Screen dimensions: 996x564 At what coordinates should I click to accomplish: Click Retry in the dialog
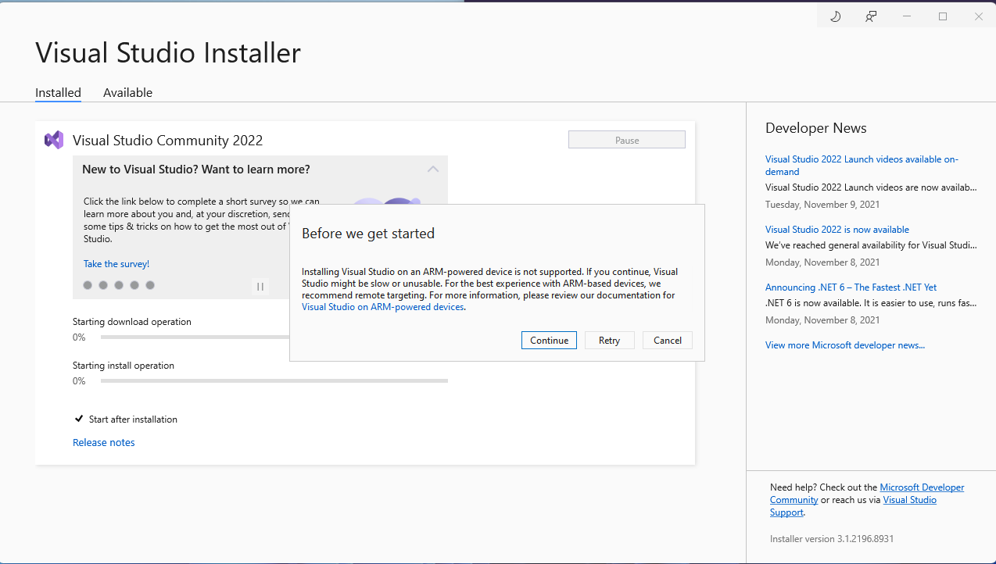609,340
